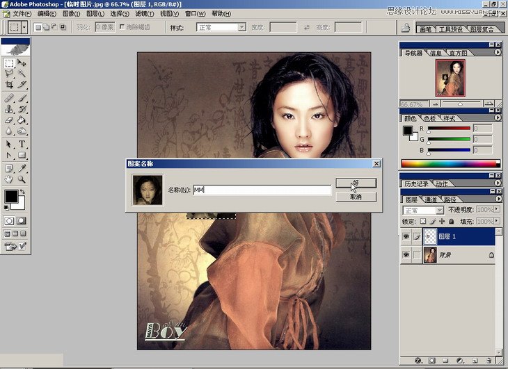Toggle lock transparent pixels in Layers panel
The width and height of the screenshot is (508, 369).
point(423,222)
